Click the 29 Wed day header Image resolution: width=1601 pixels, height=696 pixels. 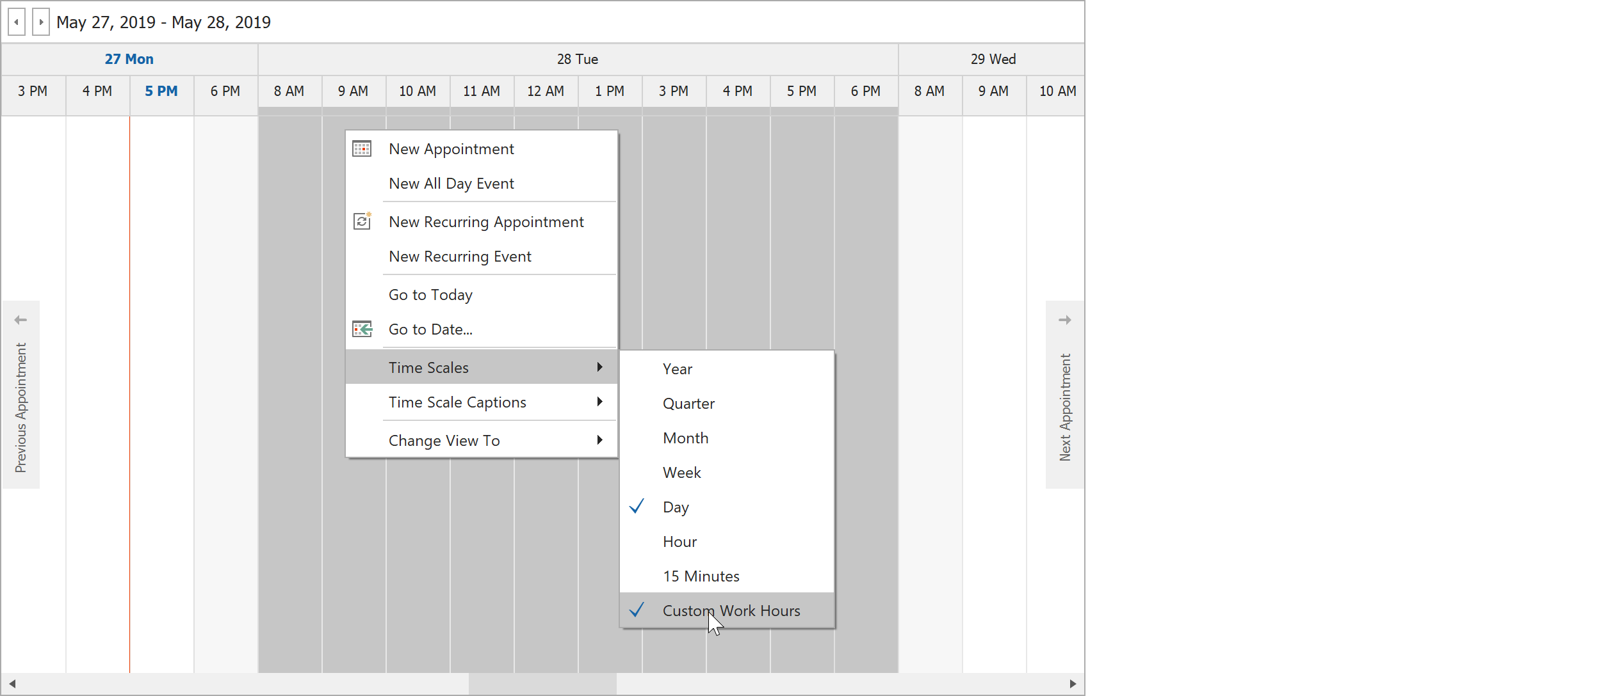993,59
